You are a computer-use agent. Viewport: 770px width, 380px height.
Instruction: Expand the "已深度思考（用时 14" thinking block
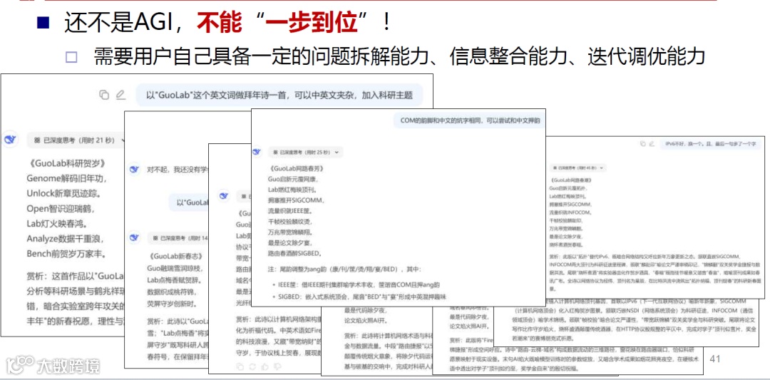[x=178, y=238]
